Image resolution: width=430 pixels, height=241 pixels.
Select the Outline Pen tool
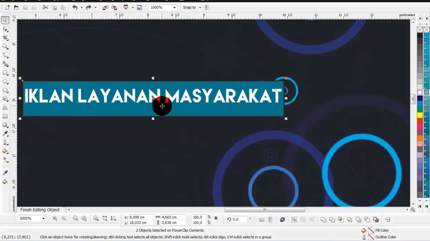pos(5,142)
